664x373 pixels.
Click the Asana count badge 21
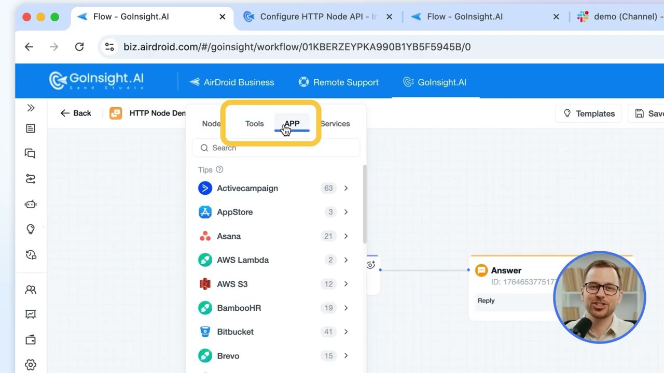(x=328, y=236)
